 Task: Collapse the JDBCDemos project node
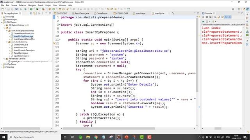tap(2, 23)
